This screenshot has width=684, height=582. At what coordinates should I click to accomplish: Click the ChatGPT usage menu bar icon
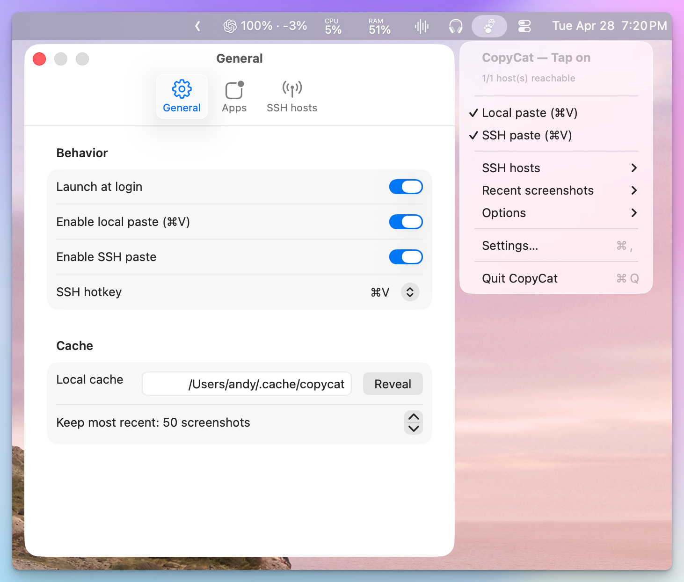(265, 26)
